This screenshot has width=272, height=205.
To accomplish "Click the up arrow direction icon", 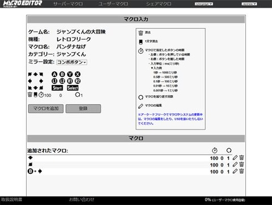I will point(35,74).
